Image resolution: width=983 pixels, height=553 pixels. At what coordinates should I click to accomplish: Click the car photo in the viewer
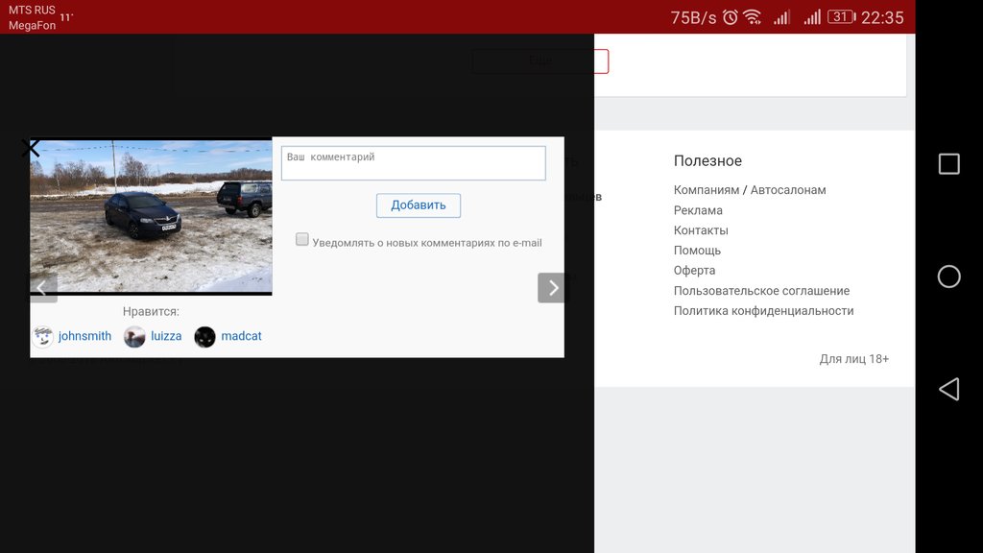(151, 216)
